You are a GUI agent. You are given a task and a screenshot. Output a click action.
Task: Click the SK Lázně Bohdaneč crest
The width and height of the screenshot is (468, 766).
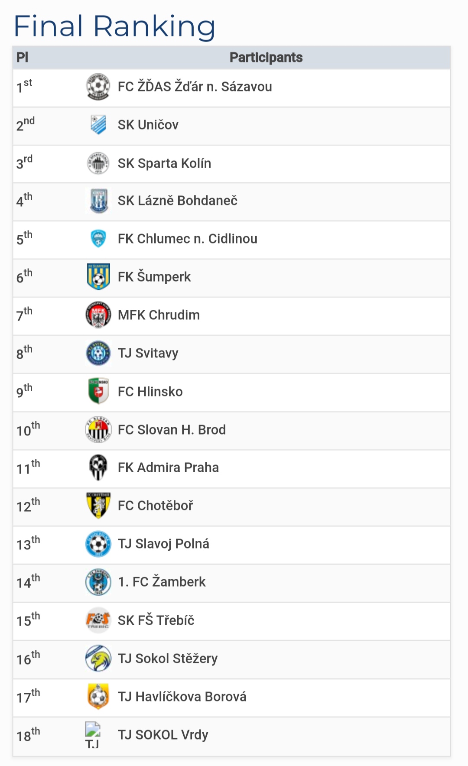(98, 201)
